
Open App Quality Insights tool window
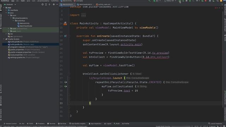pos(77,123)
